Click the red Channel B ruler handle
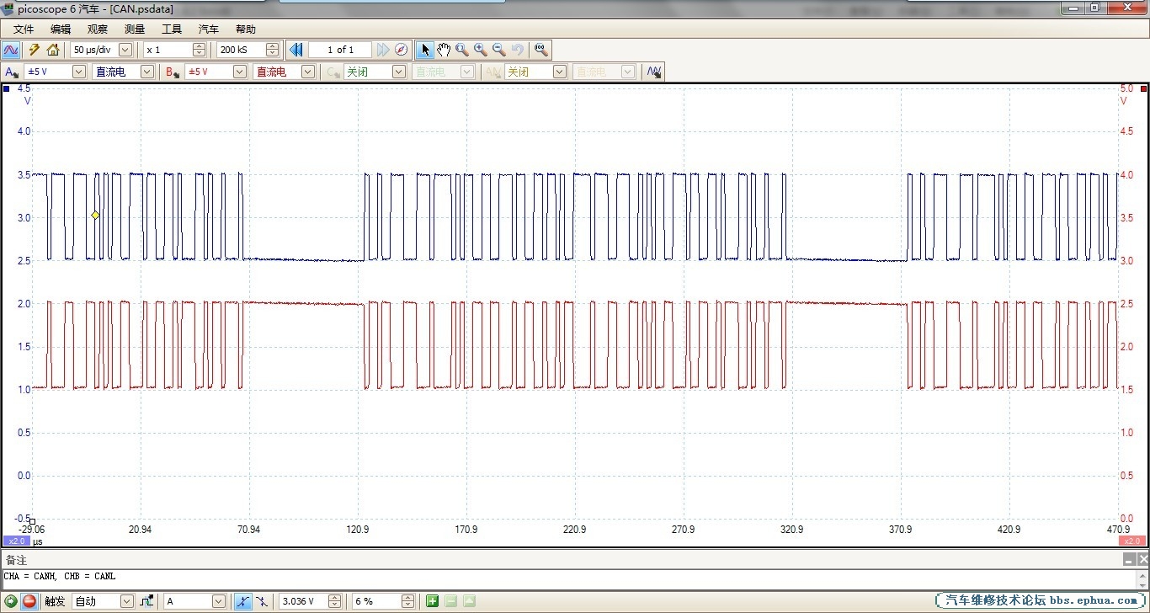 1143,88
